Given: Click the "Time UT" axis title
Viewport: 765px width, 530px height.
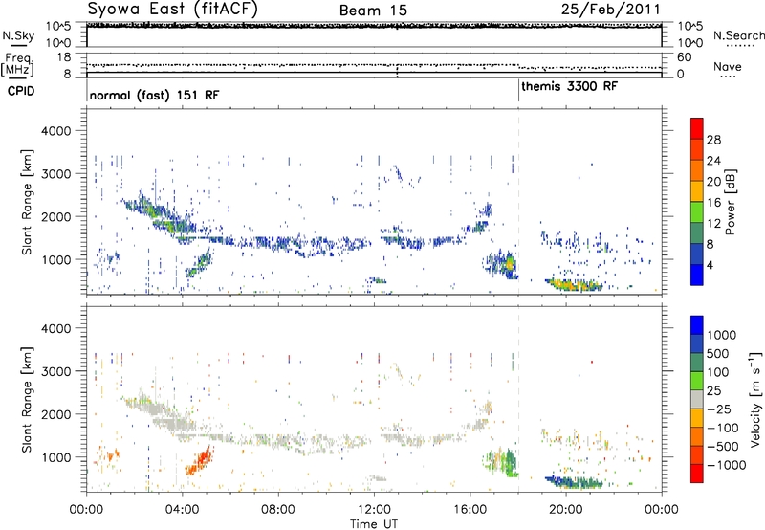Looking at the screenshot, I should pos(374,524).
